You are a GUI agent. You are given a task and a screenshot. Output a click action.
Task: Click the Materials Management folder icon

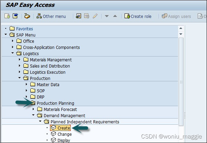(26, 60)
